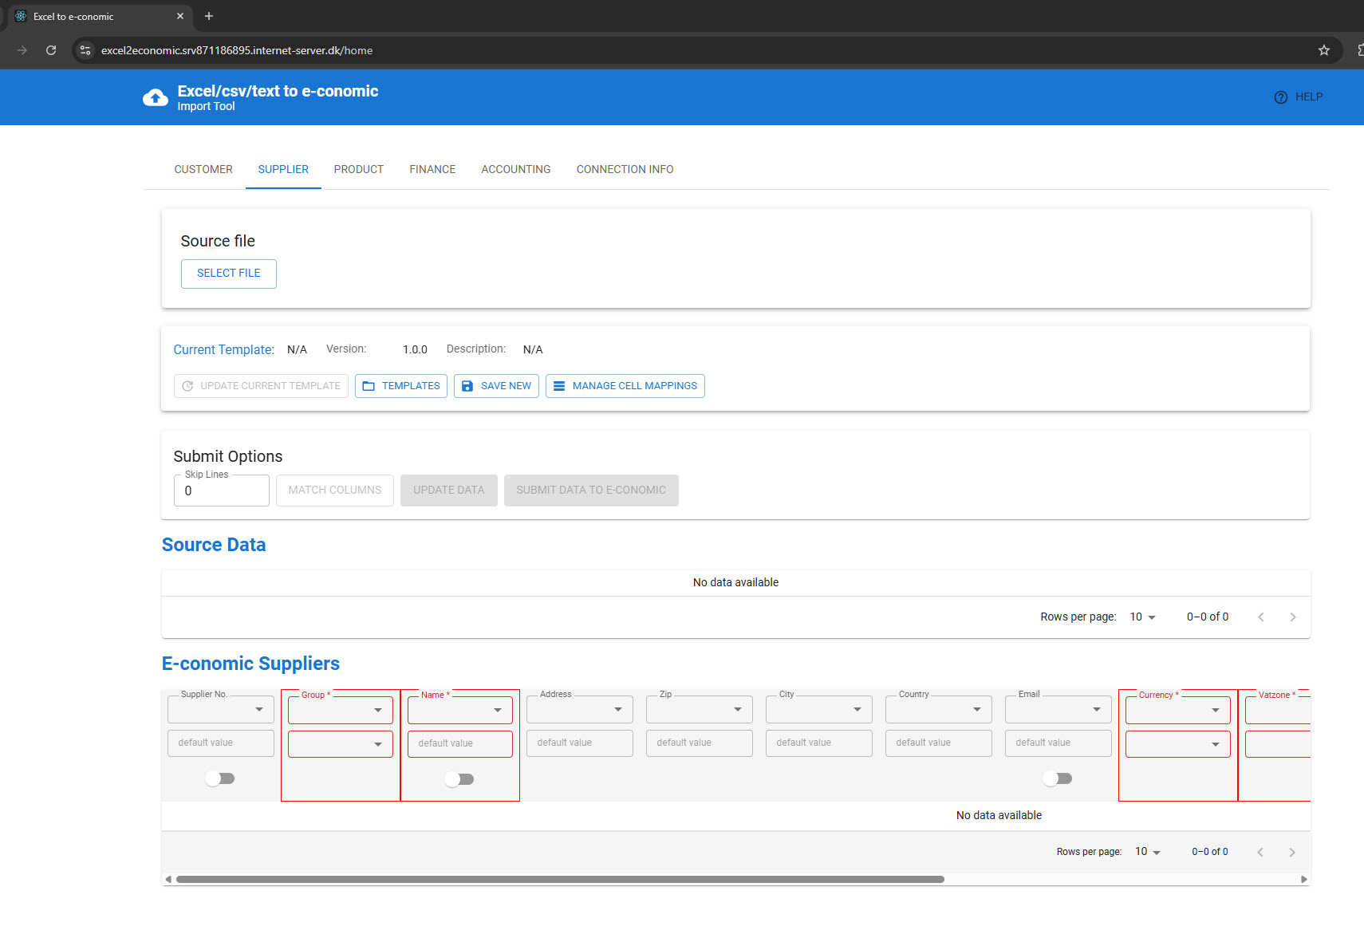Change Suppliers table rows per page
This screenshot has height=930, width=1364.
(x=1148, y=852)
